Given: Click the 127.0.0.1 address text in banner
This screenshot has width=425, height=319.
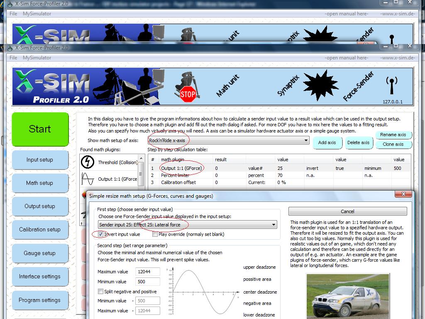Looking at the screenshot, I should coord(393,102).
